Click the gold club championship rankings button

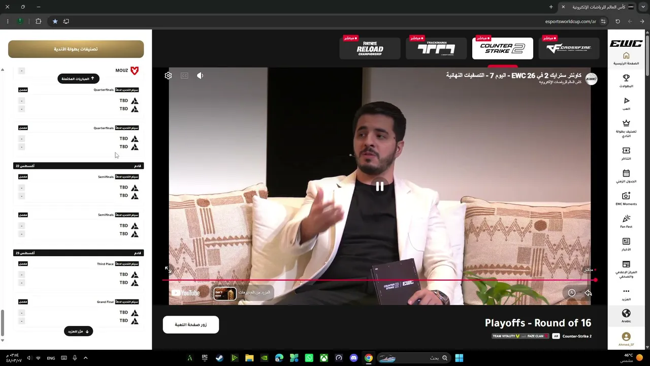[x=76, y=49]
